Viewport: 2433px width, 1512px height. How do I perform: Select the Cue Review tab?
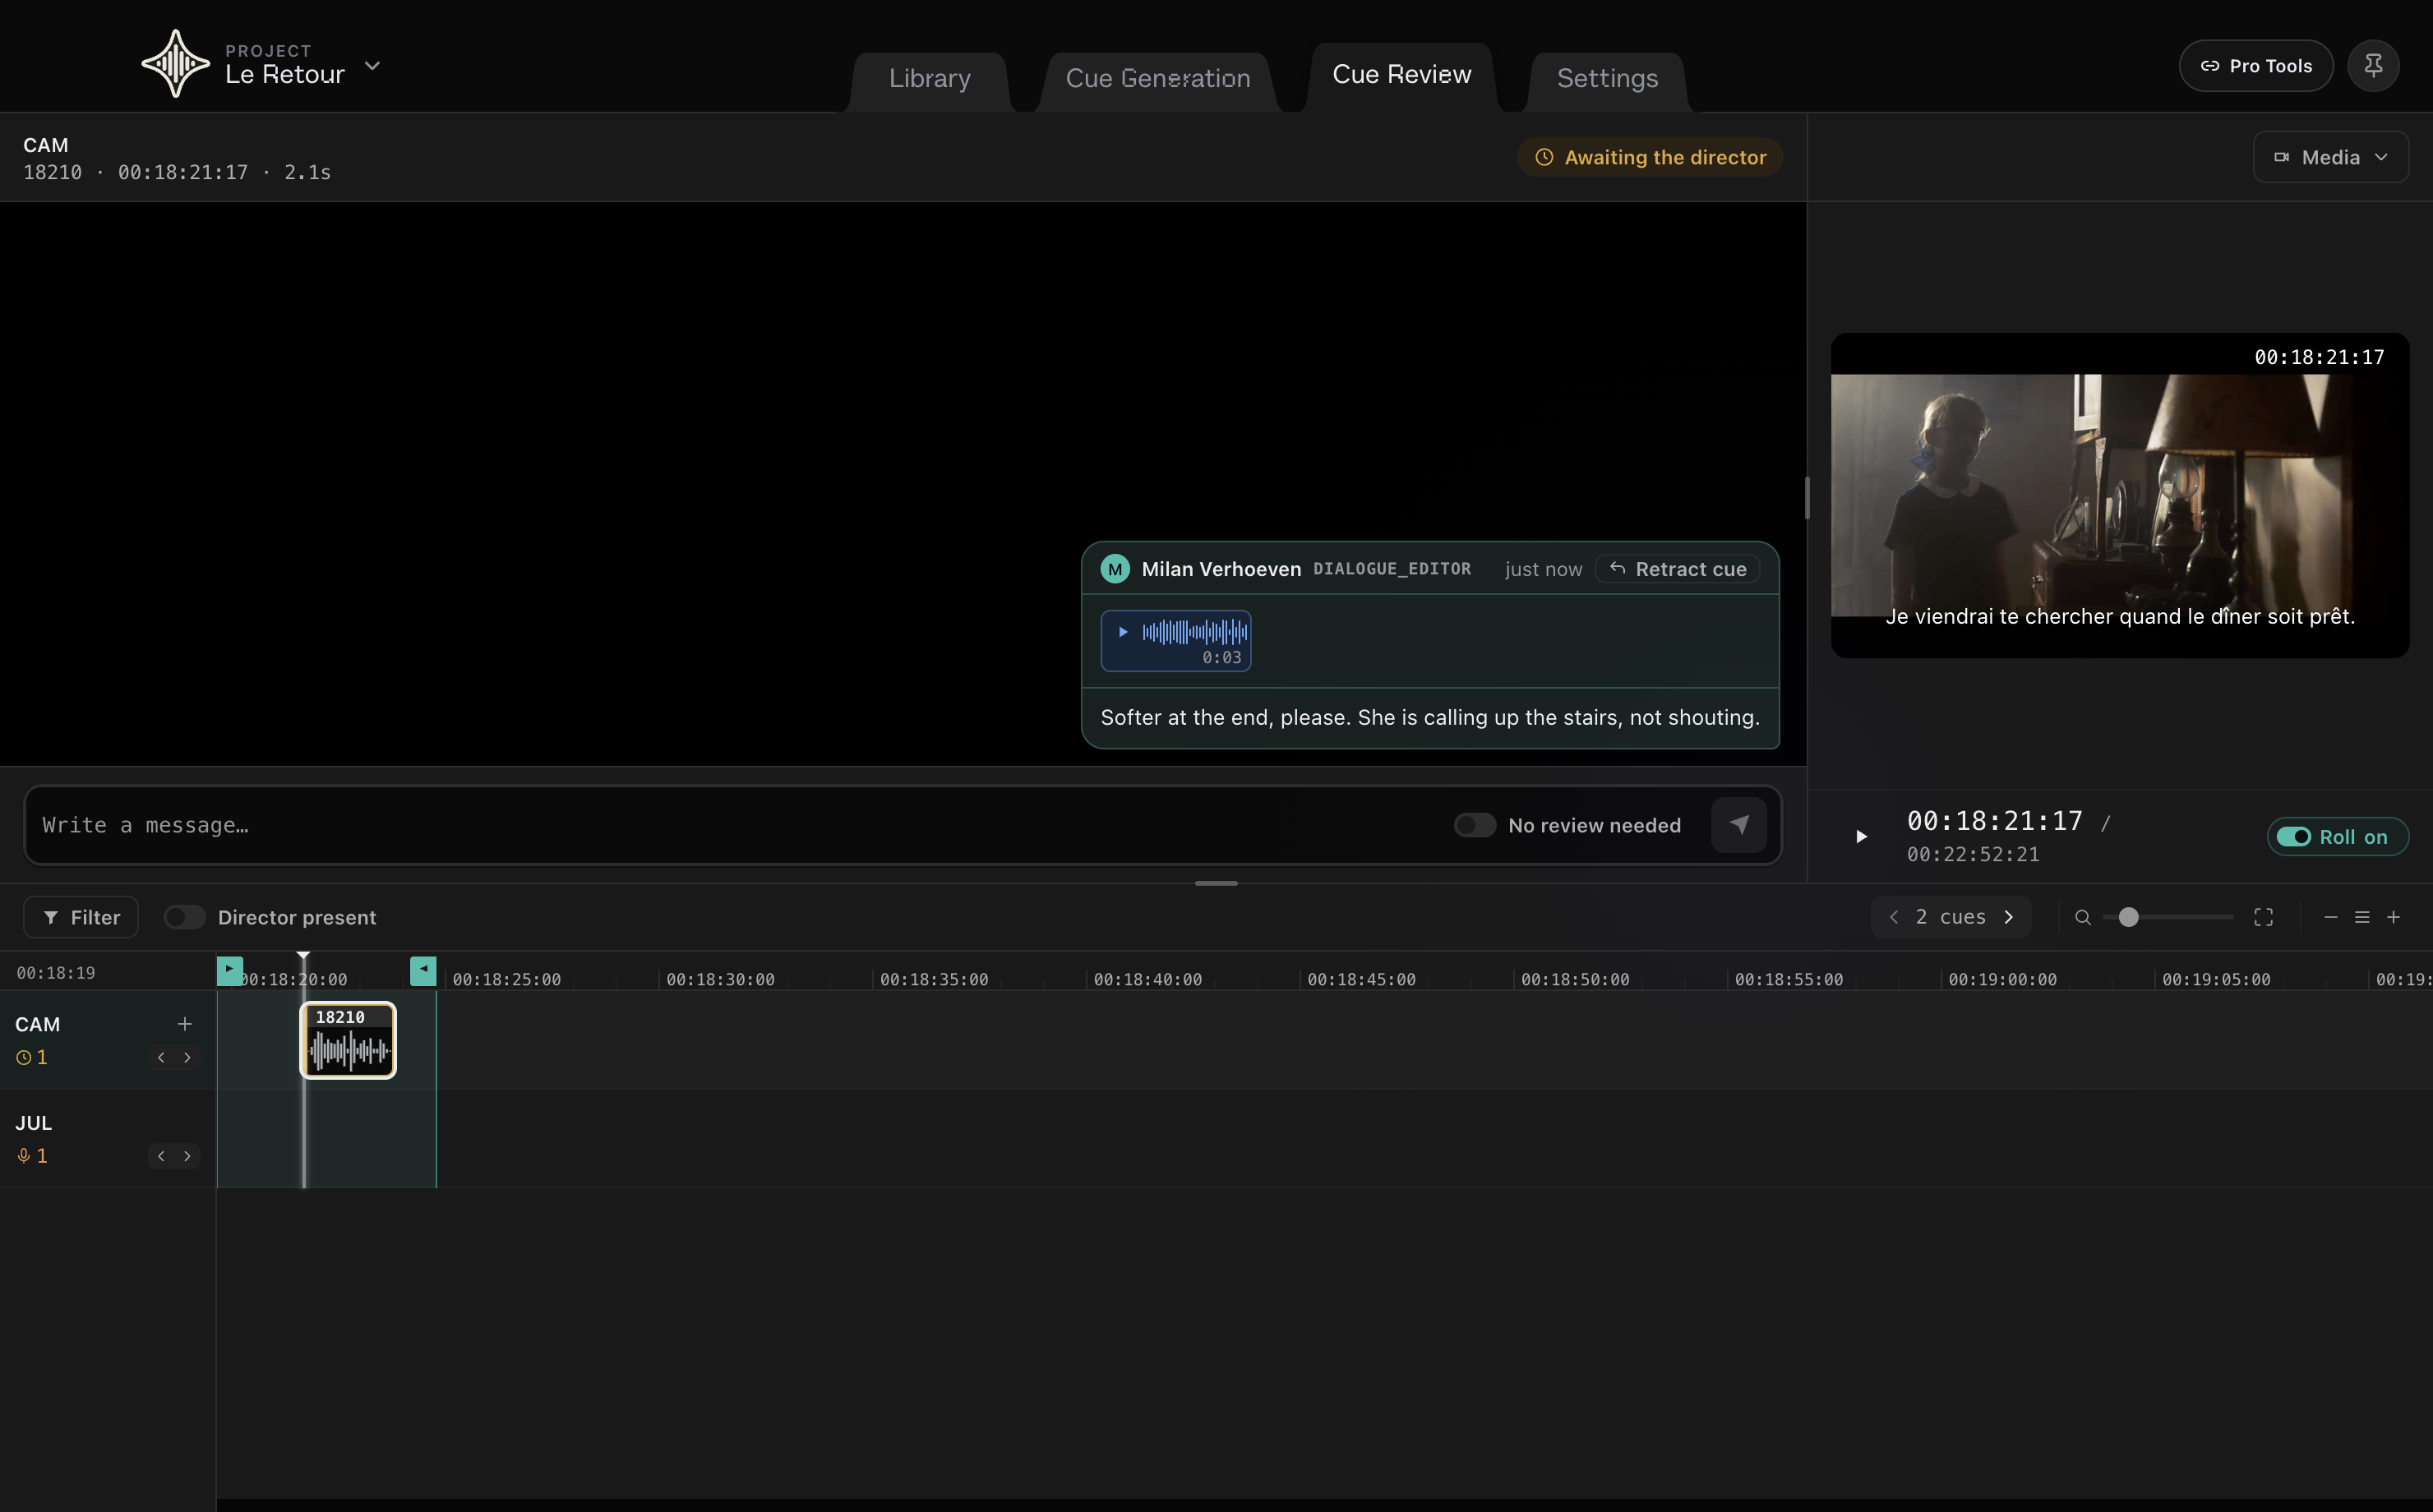1401,75
